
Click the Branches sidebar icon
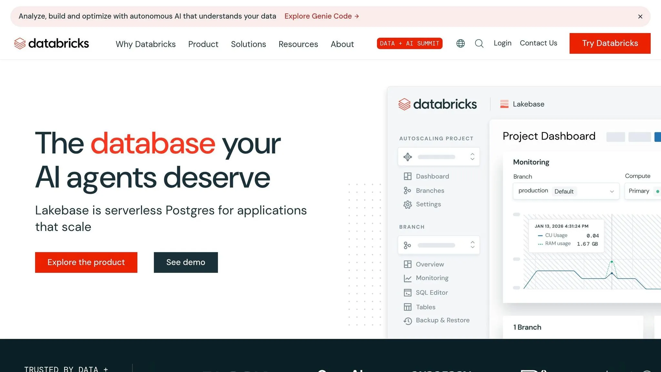[407, 191]
